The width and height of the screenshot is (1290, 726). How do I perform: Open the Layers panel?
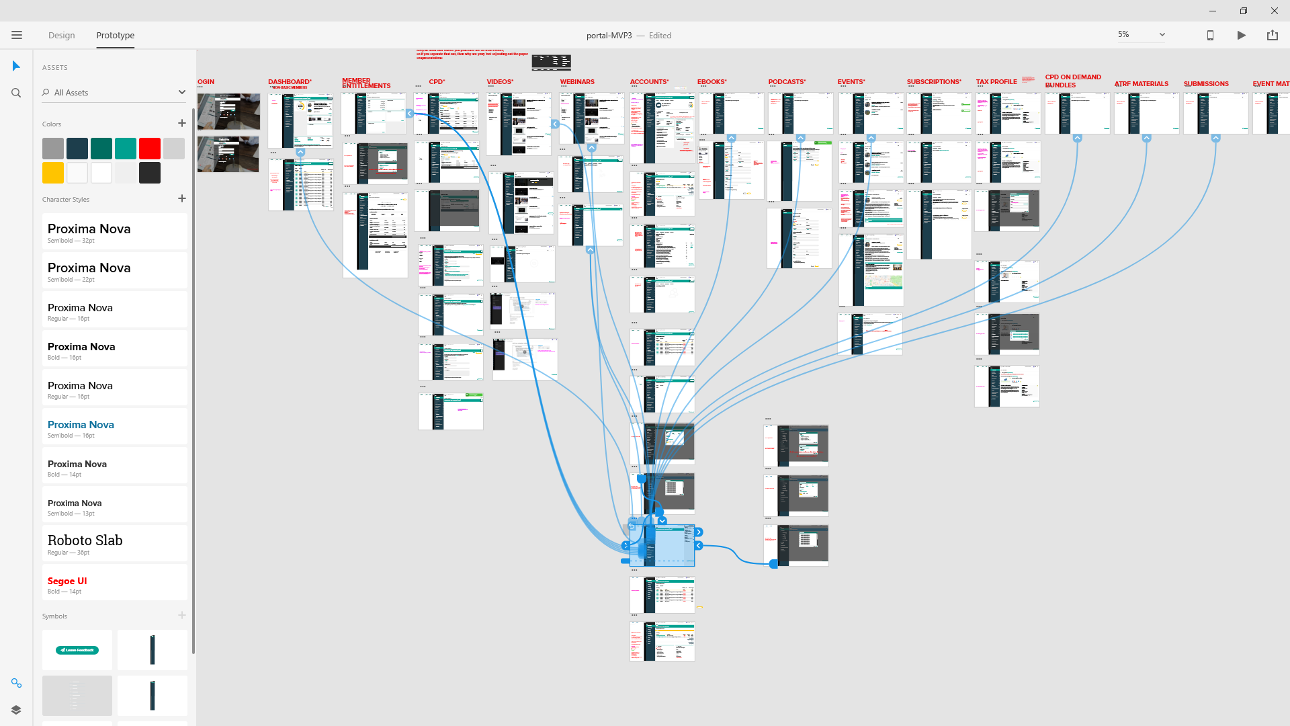click(16, 709)
